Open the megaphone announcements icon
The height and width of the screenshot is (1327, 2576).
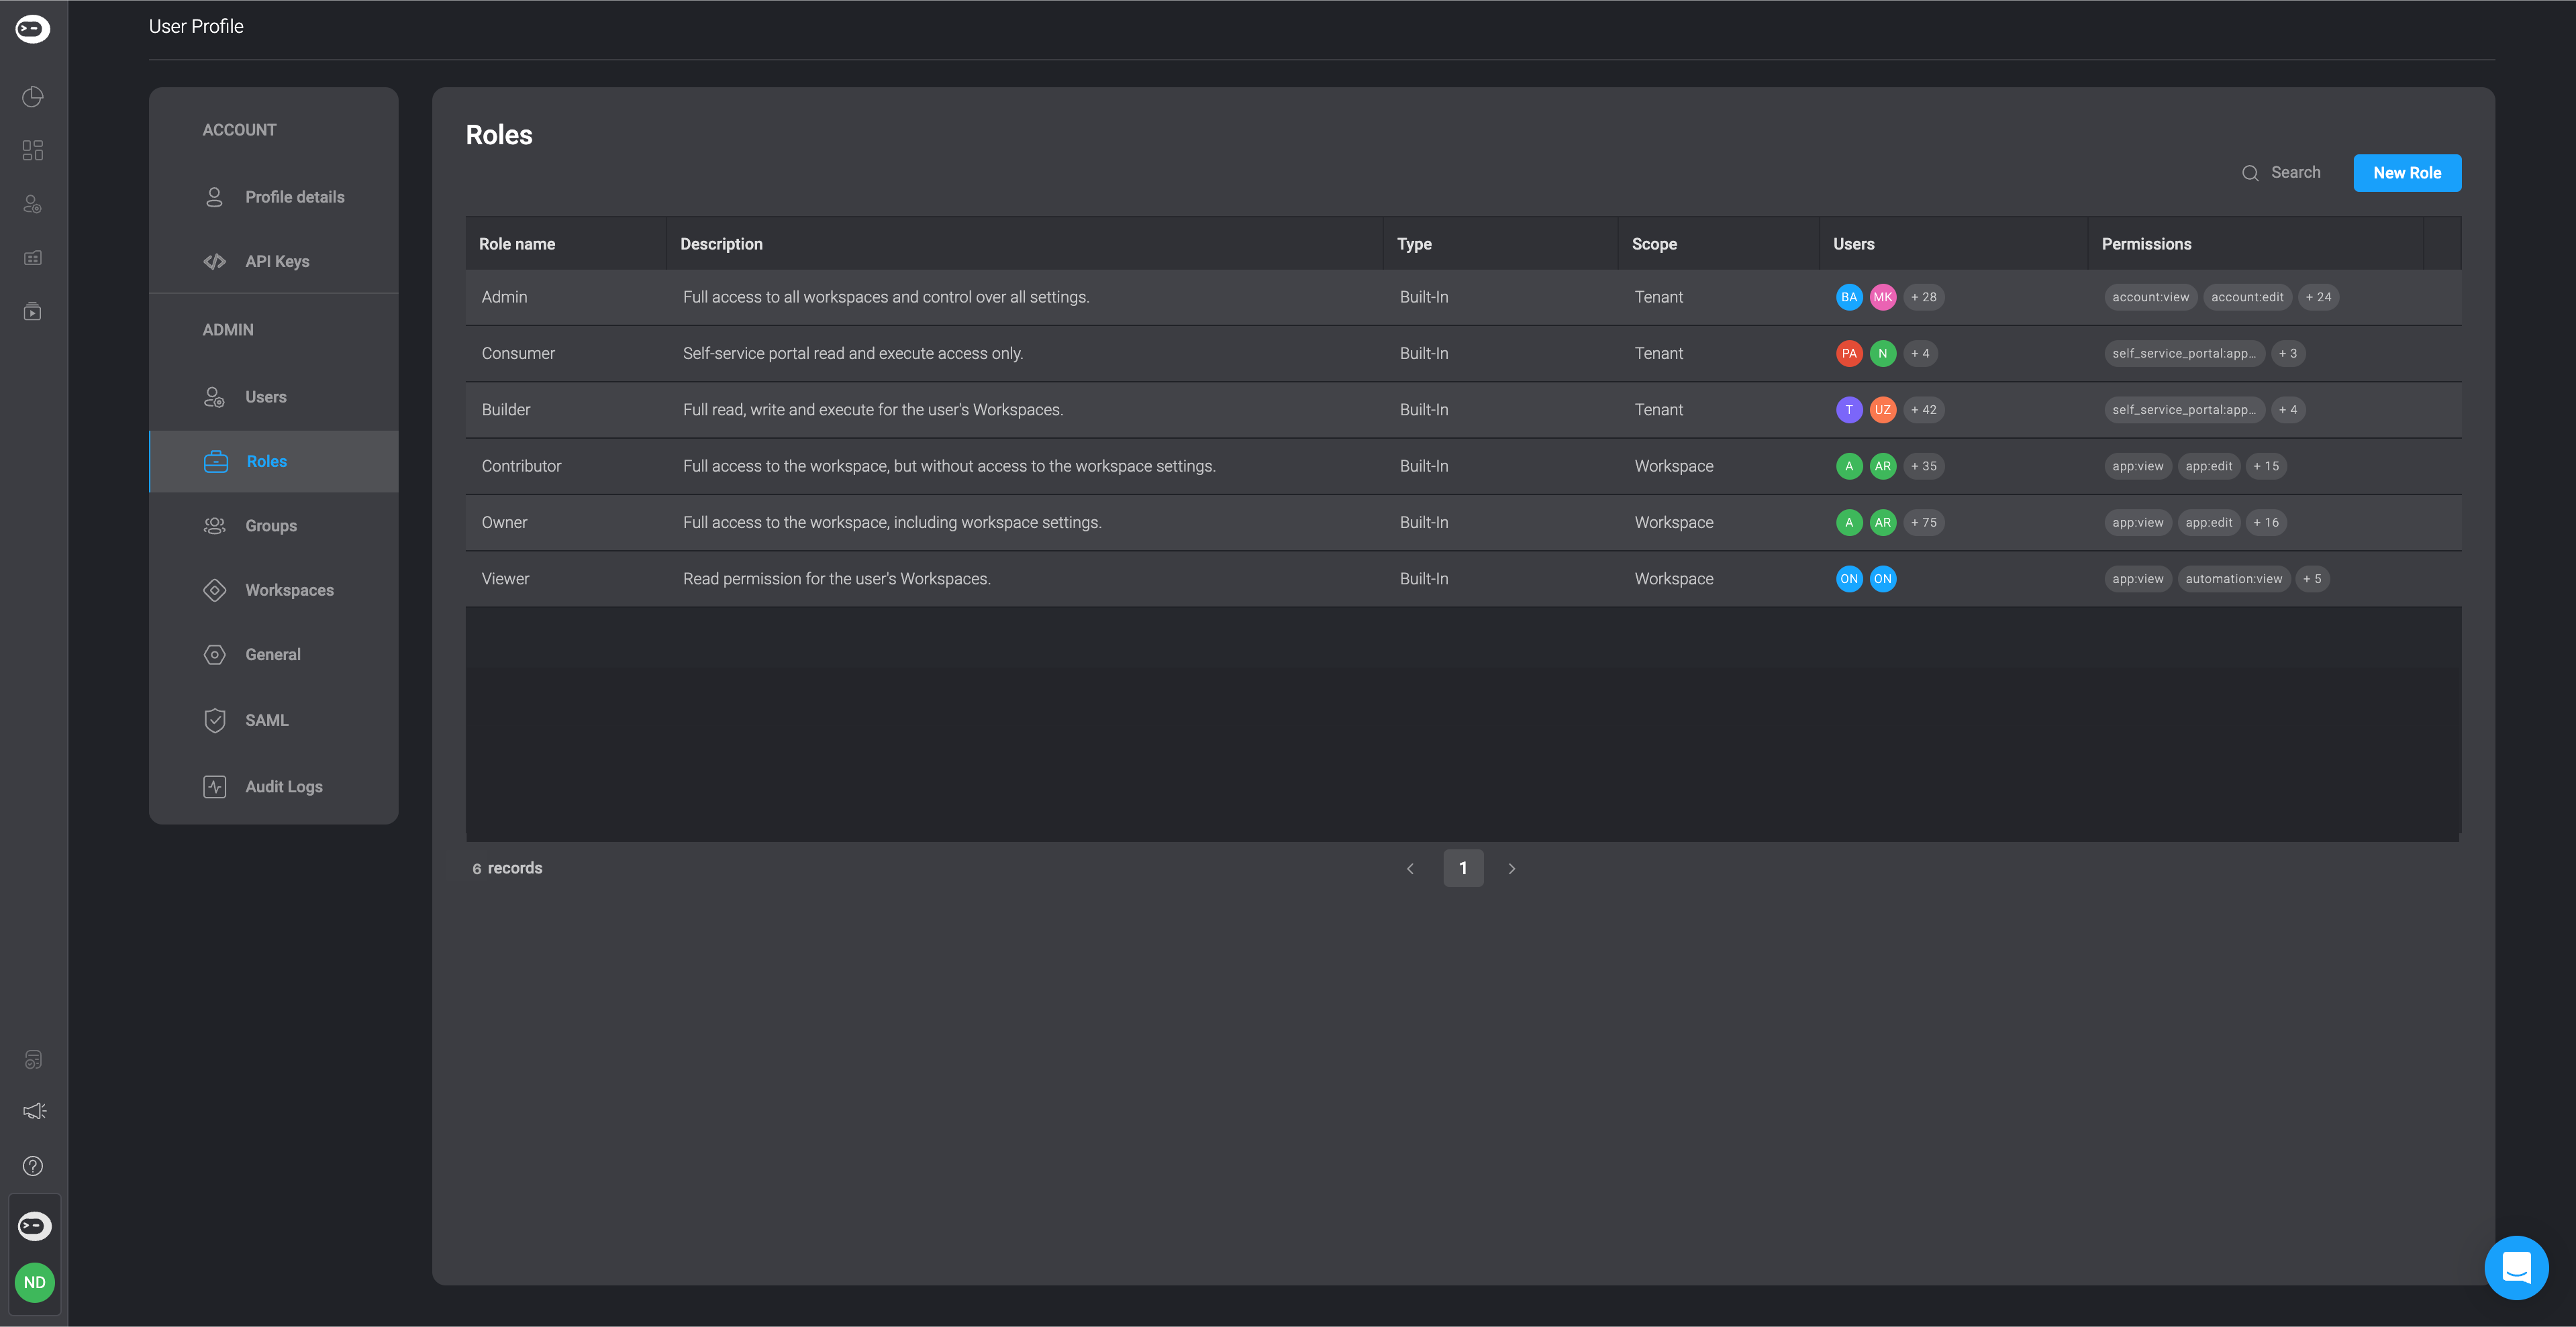(x=34, y=1111)
